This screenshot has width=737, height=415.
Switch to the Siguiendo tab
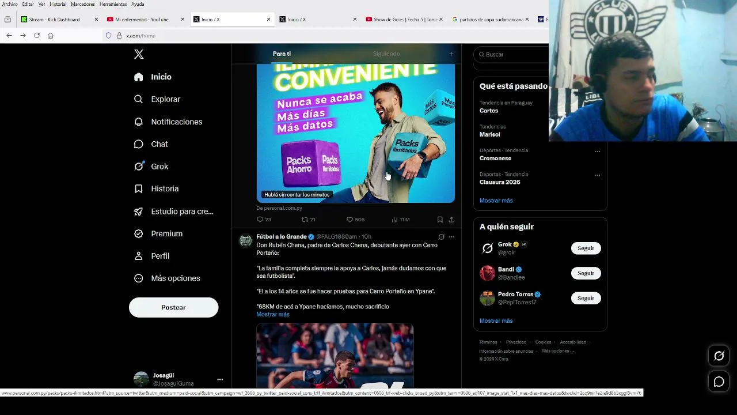tap(386, 54)
